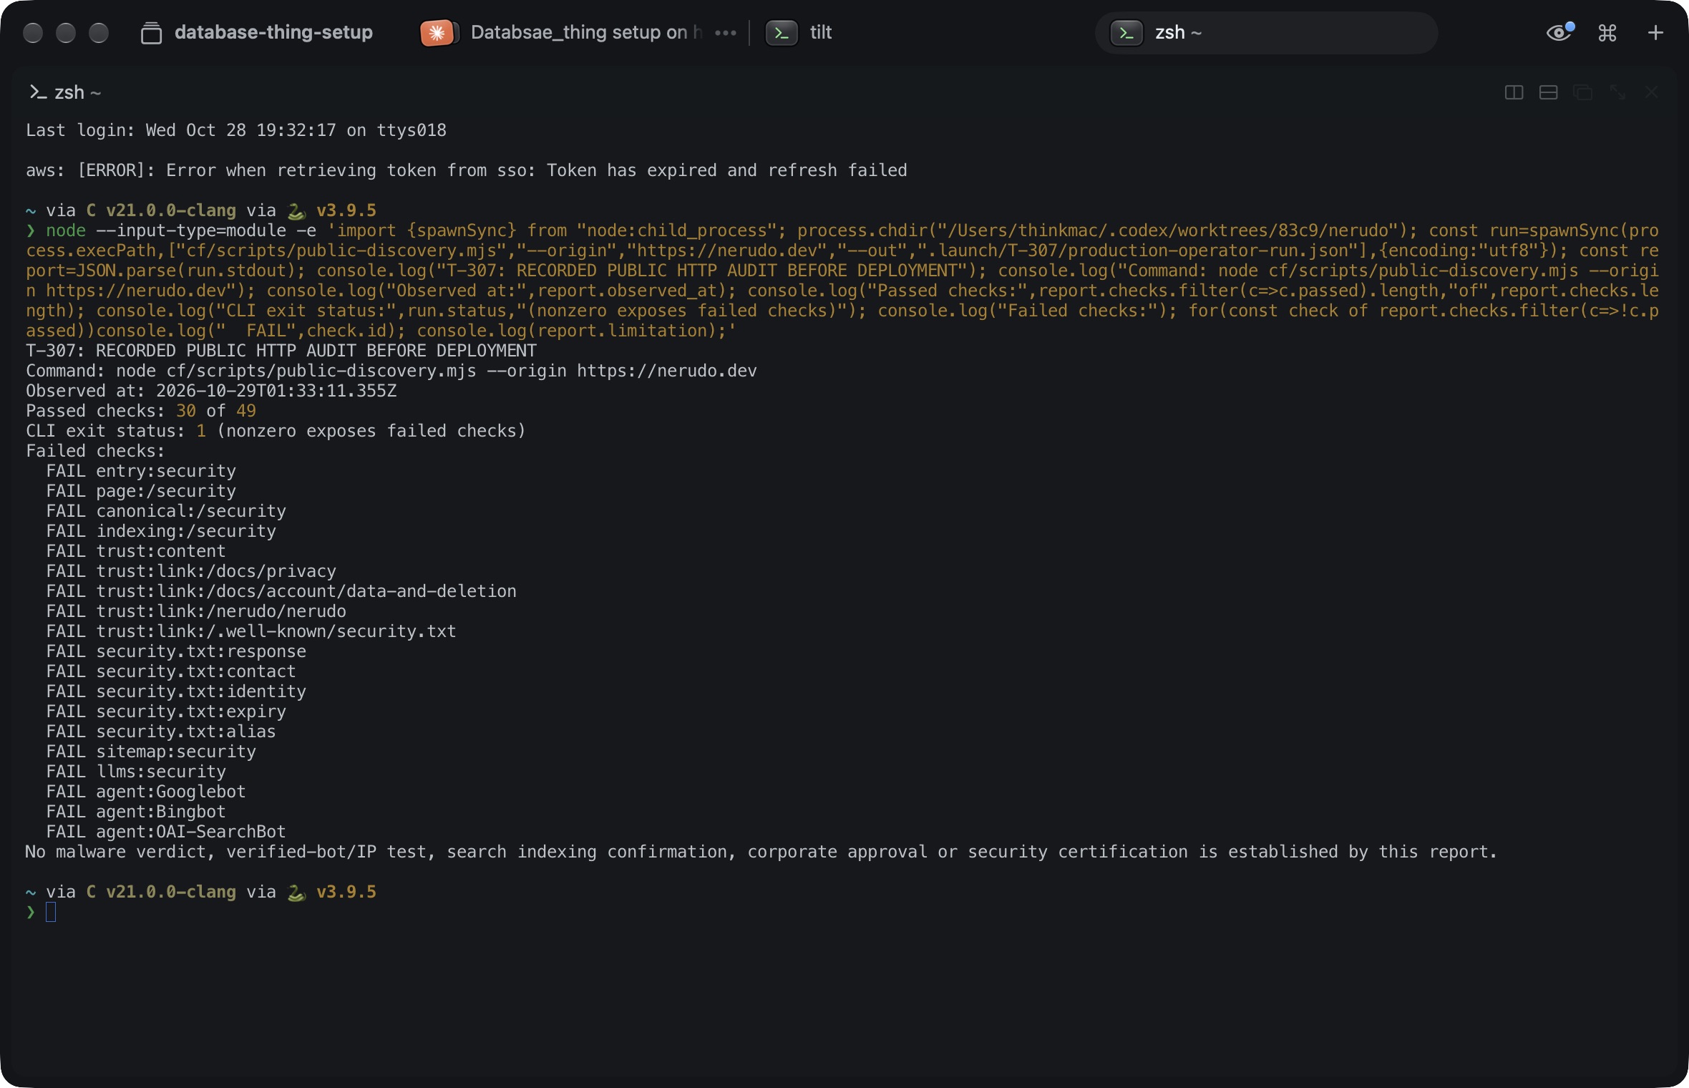1689x1088 pixels.
Task: Click the 'Last login' line
Action: pyautogui.click(x=236, y=130)
